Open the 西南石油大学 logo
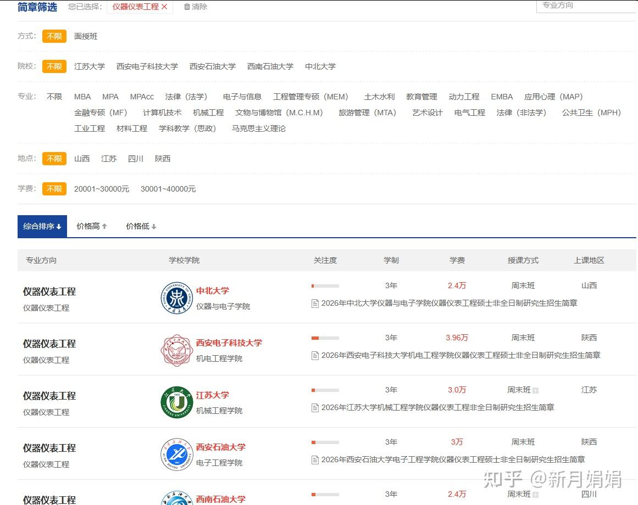Screen dimensions: 638x505 [x=176, y=498]
